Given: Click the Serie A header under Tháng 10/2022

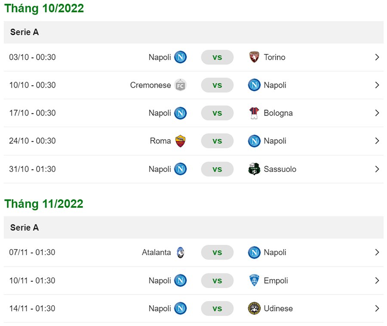Looking at the screenshot, I should 25,32.
